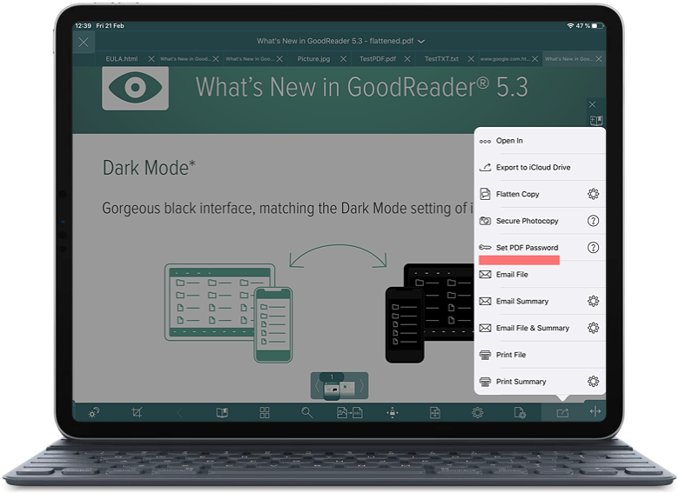Open viewer settings gear in bottom toolbar
679x493 pixels.
click(x=477, y=412)
